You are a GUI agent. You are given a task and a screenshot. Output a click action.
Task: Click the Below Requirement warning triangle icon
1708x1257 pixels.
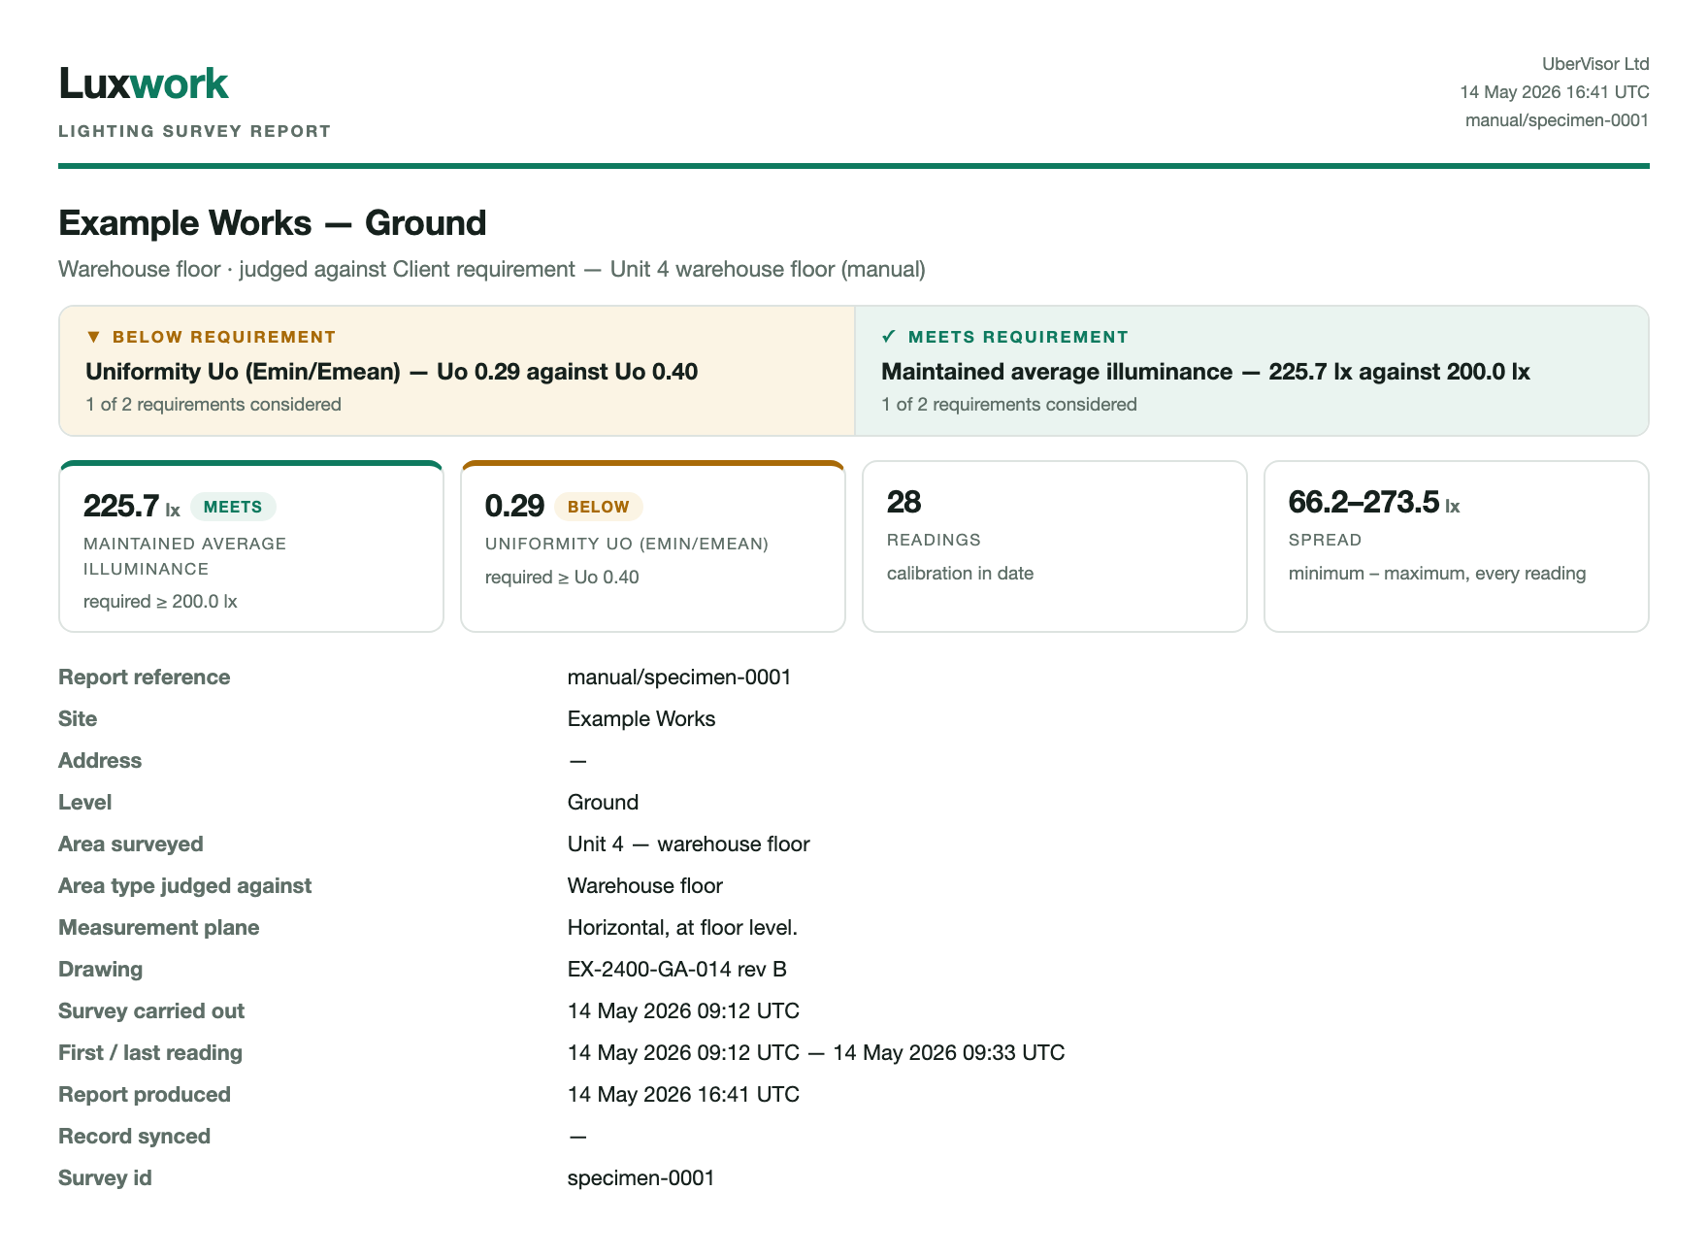coord(94,337)
